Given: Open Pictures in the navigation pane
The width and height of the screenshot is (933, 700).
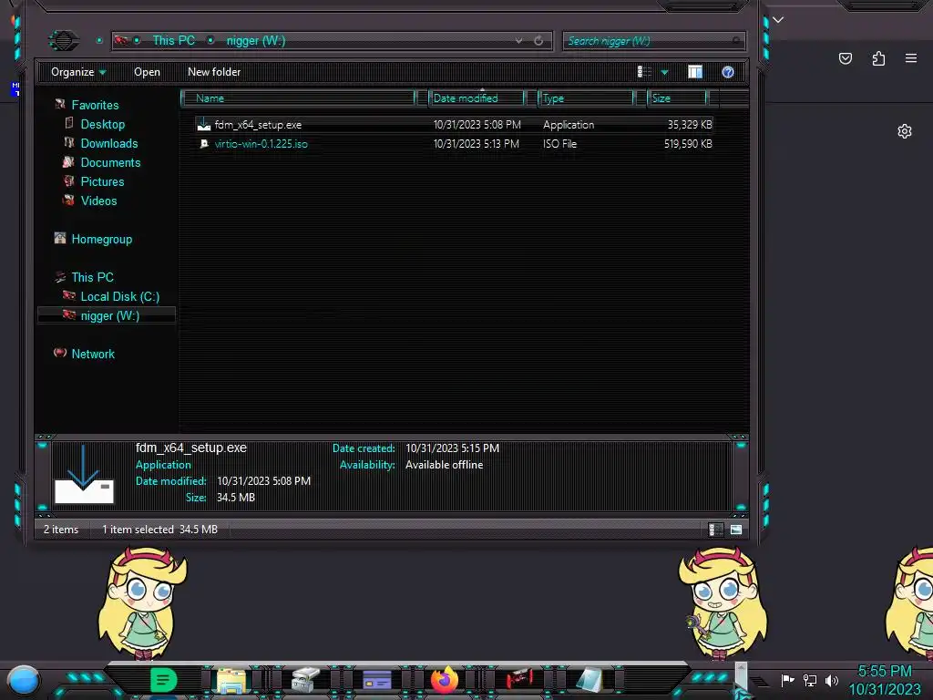Looking at the screenshot, I should pyautogui.click(x=102, y=181).
